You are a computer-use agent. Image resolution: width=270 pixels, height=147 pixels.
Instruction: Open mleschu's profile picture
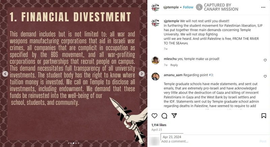(156, 60)
